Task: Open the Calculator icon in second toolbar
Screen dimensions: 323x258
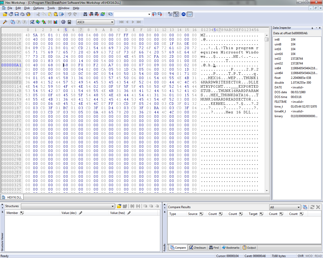Action: [69, 22]
